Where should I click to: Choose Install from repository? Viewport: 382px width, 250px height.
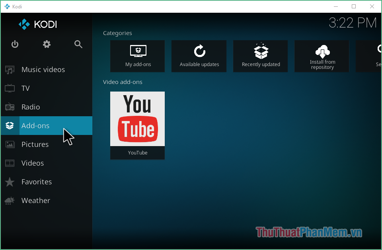pyautogui.click(x=322, y=56)
